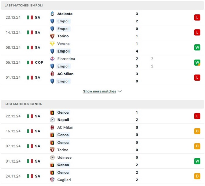Viewport: 205px width, 186px height.
Task: Click the Cagliari club crest icon
Action: point(52,180)
